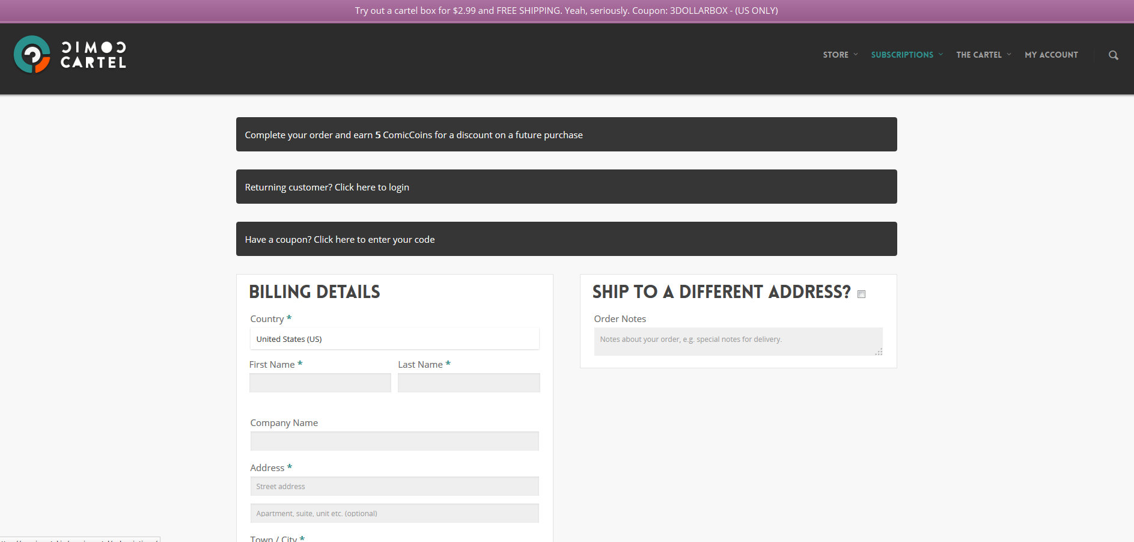Expand the Store menu chevron
1134x542 pixels.
(x=856, y=55)
